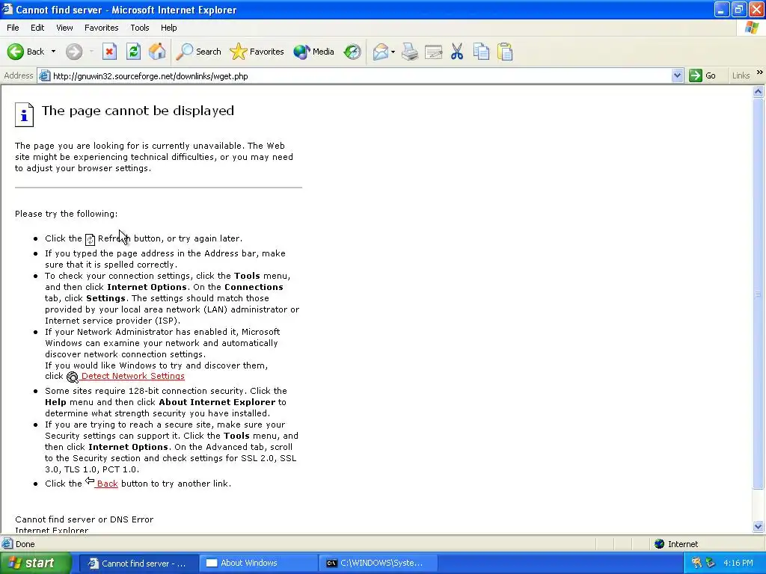The image size is (766, 574).
Task: Click the 'Please try the following:' text
Action: coord(66,214)
